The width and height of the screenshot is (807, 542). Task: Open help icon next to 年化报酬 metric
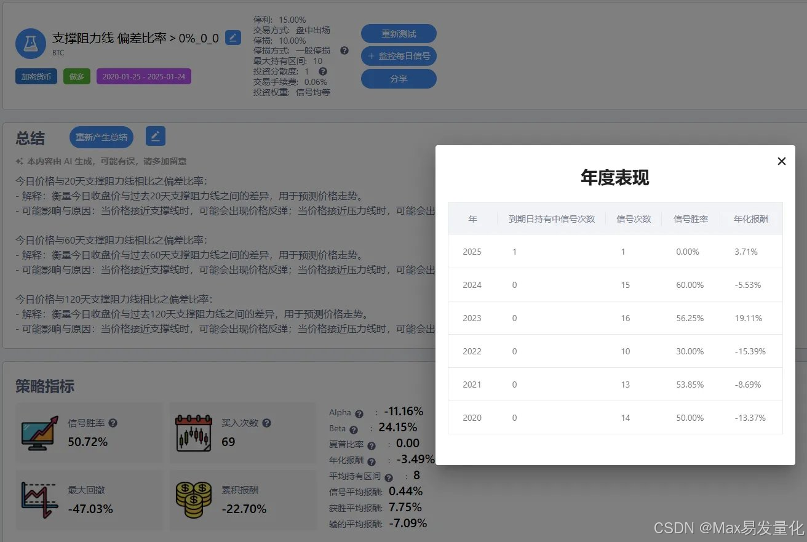click(x=372, y=461)
